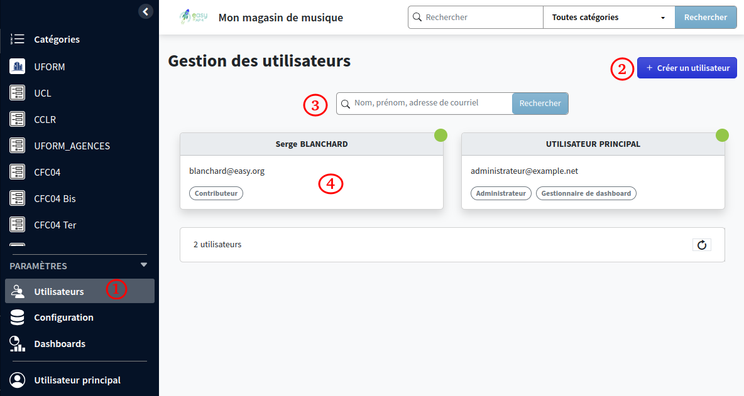Select the Contributeur role badge
744x396 pixels.
point(216,193)
